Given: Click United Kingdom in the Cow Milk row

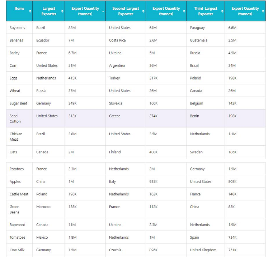Looking at the screenshot, I should (203, 250).
